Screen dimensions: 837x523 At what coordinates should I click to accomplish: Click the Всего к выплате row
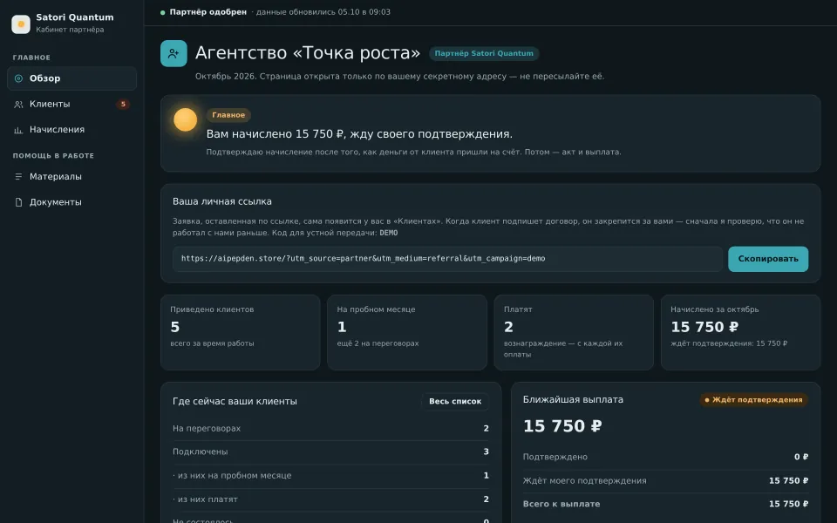point(665,504)
